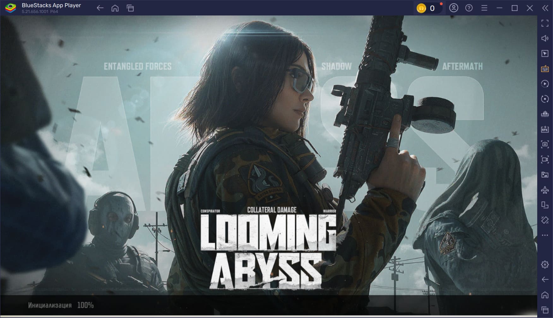Open the hamburger menu

(484, 8)
